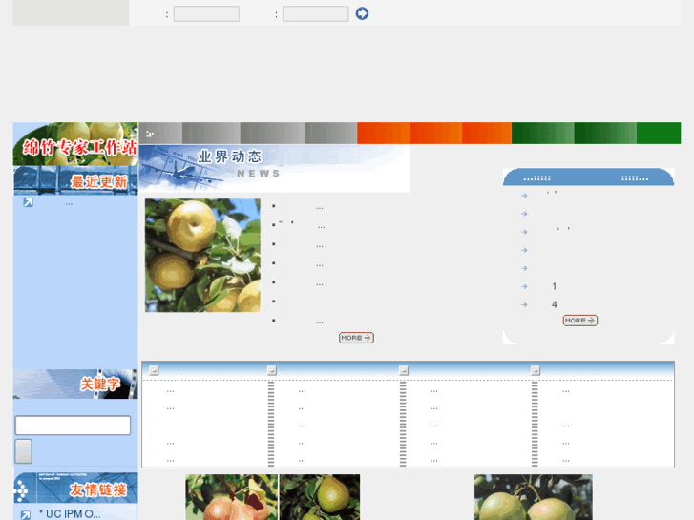694x520 pixels.
Task: Open the 最近更新 section banner
Action: point(75,180)
